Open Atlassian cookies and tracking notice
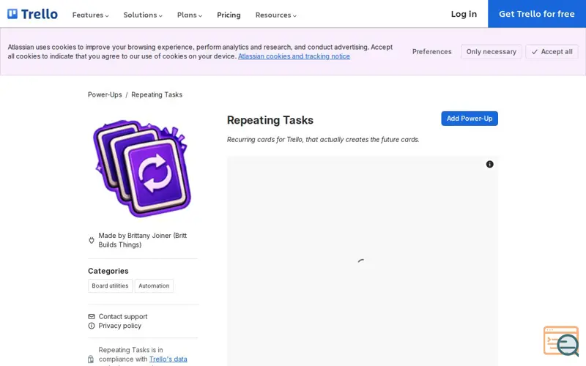Screen dimensions: 586x366 pos(294,56)
